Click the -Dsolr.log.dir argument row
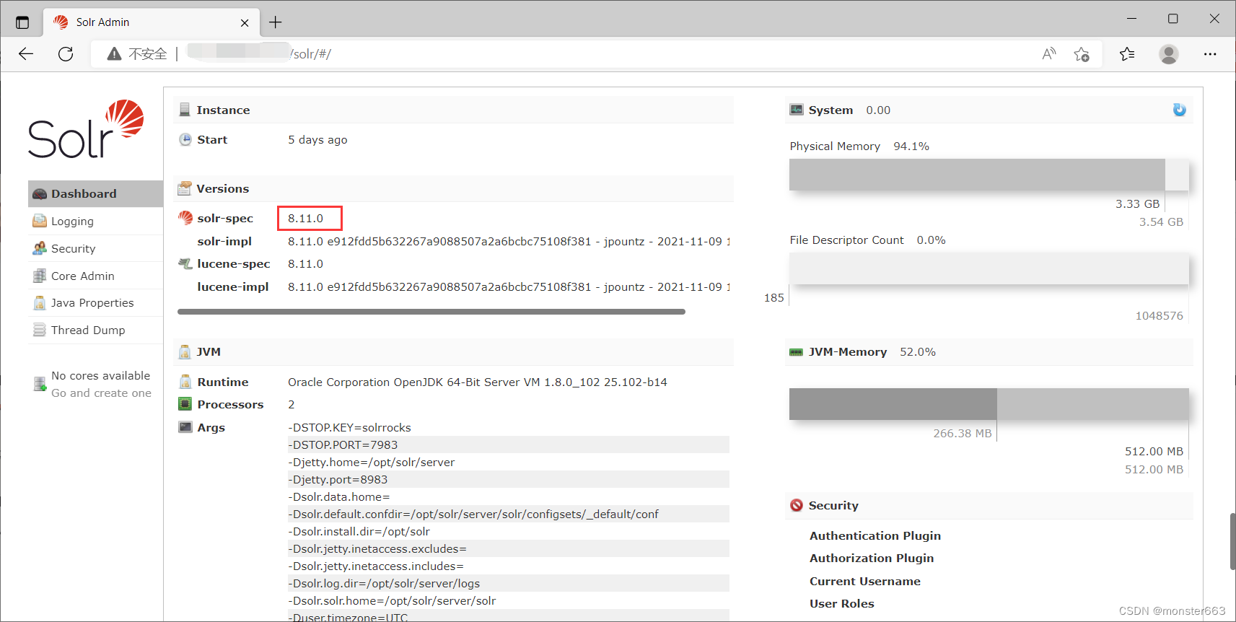Screen dimensions: 1236x622 point(508,583)
